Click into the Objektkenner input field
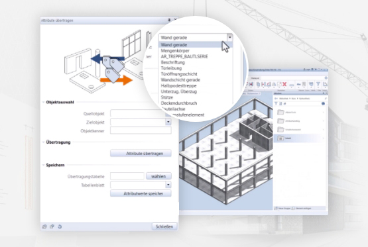This screenshot has height=247, width=368. click(141, 130)
